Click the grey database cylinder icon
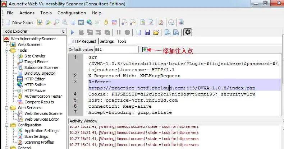This screenshot has height=149, width=284. (81, 32)
